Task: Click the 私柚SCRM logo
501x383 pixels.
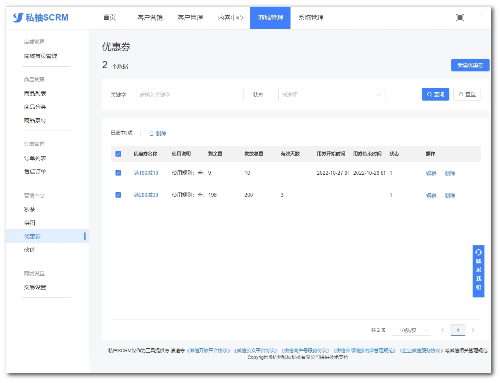Action: click(x=41, y=17)
